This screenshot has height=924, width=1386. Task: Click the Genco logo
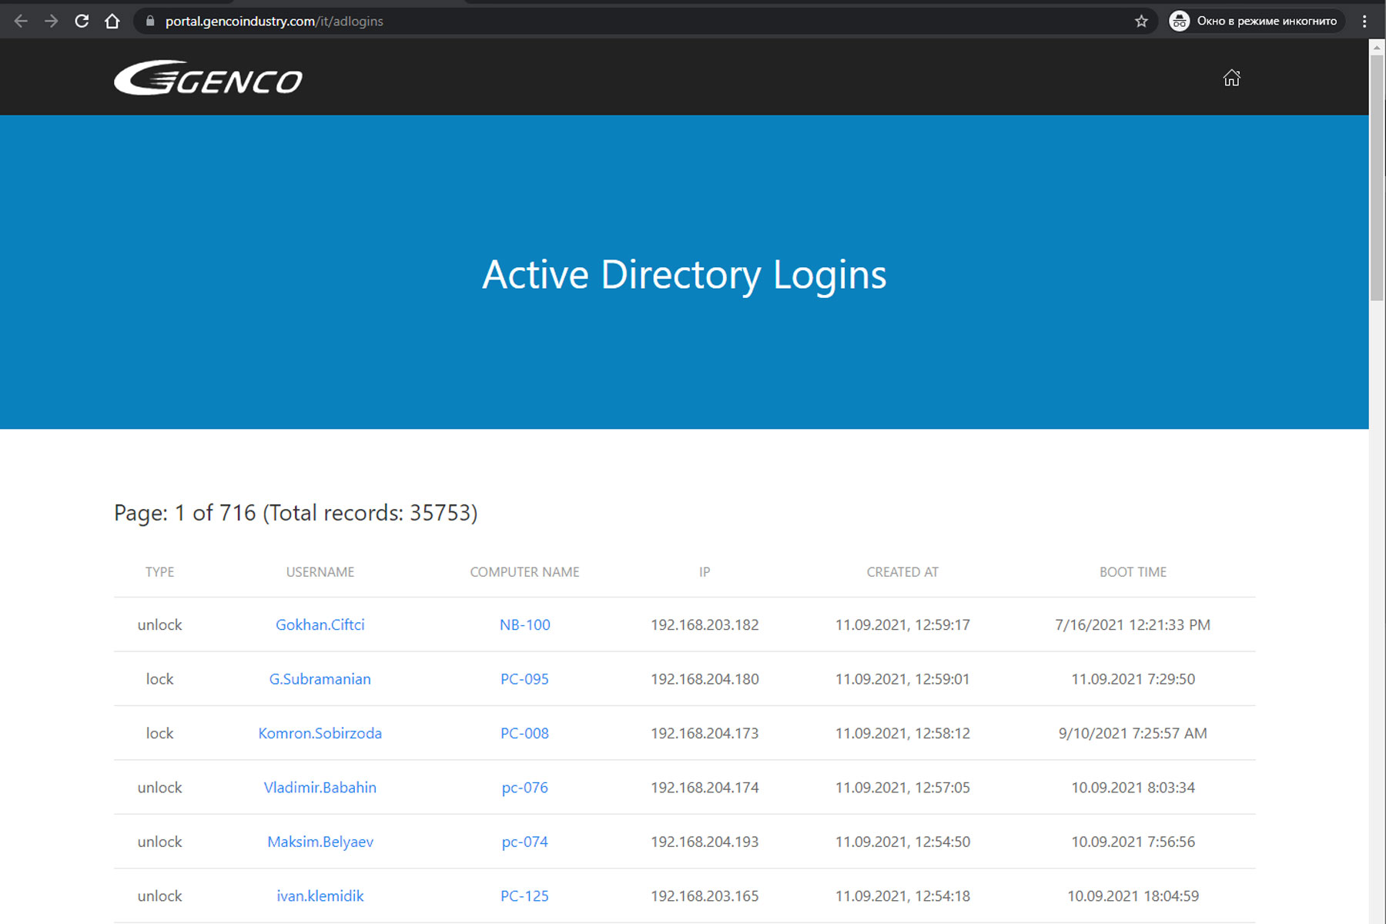(x=208, y=78)
